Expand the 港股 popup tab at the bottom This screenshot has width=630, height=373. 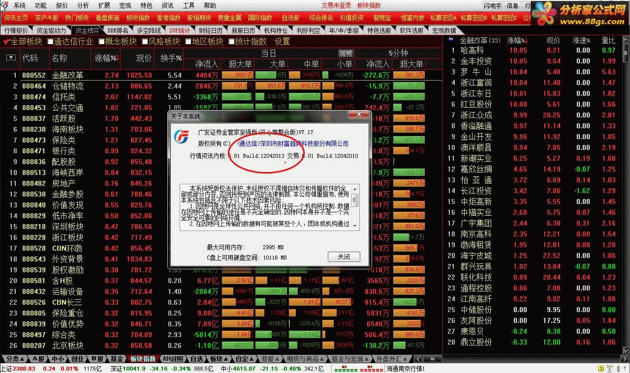(x=270, y=359)
